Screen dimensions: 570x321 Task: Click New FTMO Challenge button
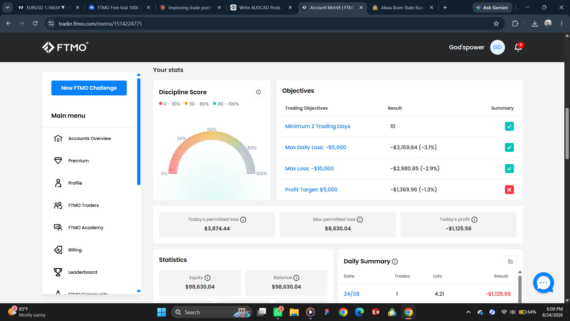[x=89, y=88]
